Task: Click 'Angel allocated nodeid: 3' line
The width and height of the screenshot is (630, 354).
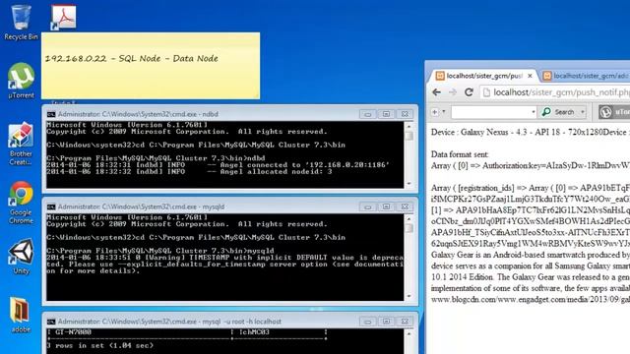Action: click(x=189, y=172)
